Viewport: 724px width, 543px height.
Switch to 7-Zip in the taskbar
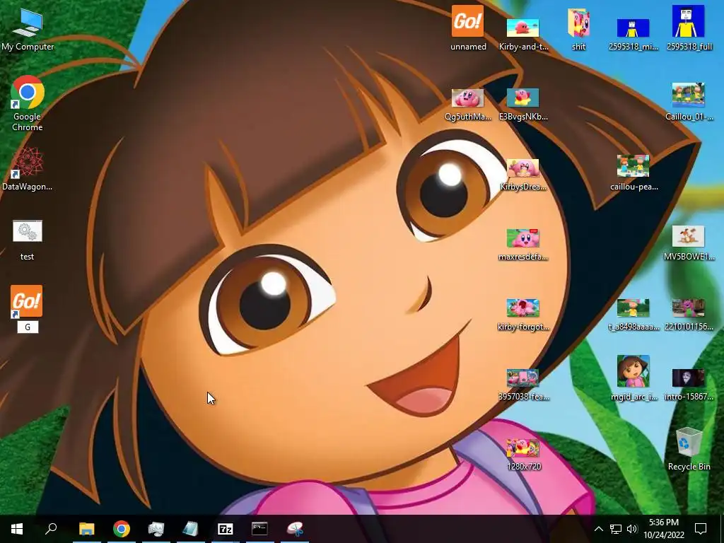[x=226, y=529]
